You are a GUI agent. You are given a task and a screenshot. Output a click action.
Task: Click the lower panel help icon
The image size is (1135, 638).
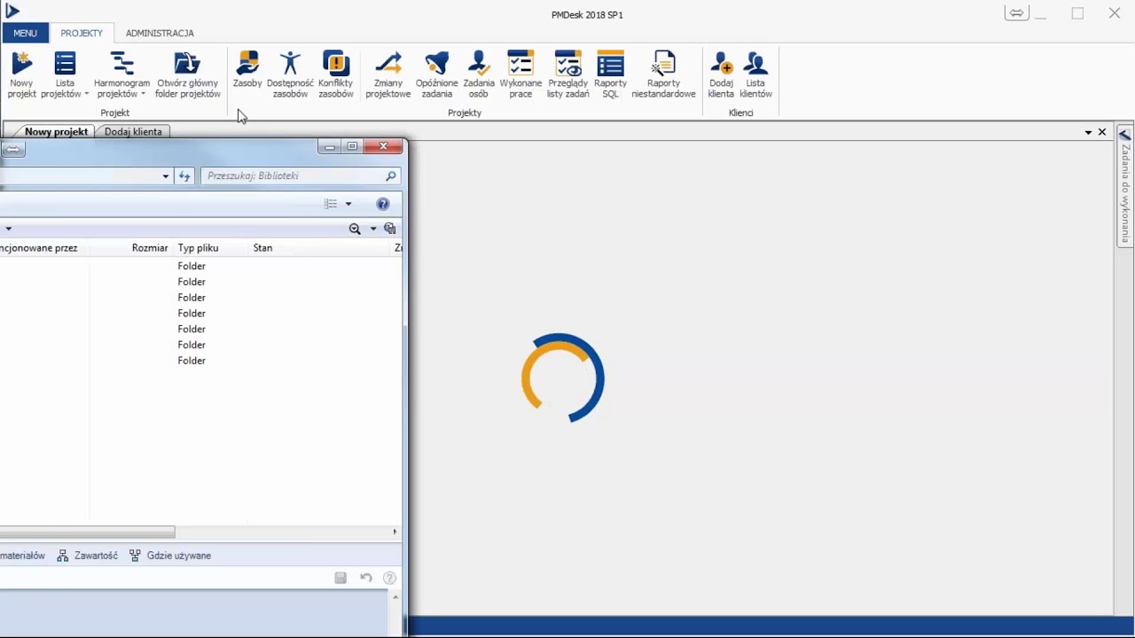(389, 578)
